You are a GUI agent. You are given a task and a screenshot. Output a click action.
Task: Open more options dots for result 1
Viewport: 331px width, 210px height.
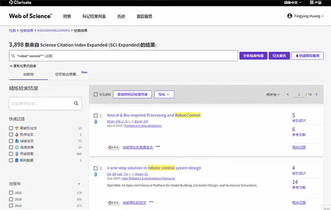coord(158,146)
